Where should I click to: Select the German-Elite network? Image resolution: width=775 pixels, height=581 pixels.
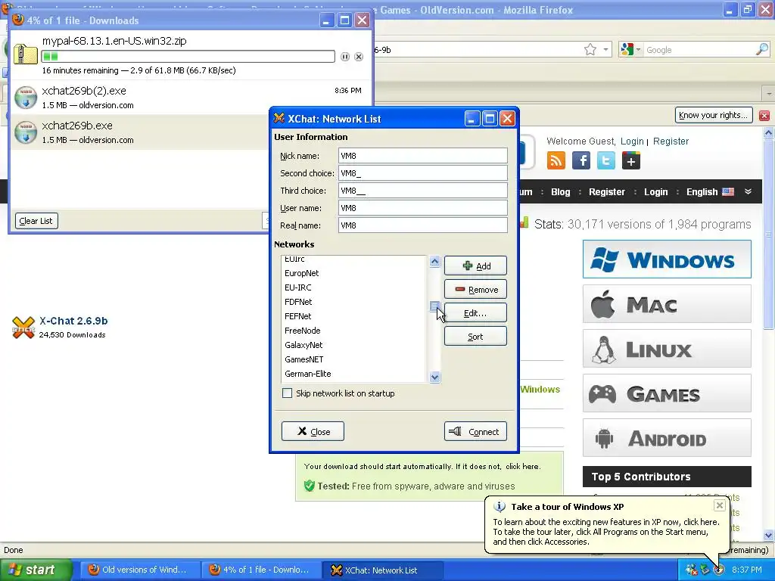point(354,374)
